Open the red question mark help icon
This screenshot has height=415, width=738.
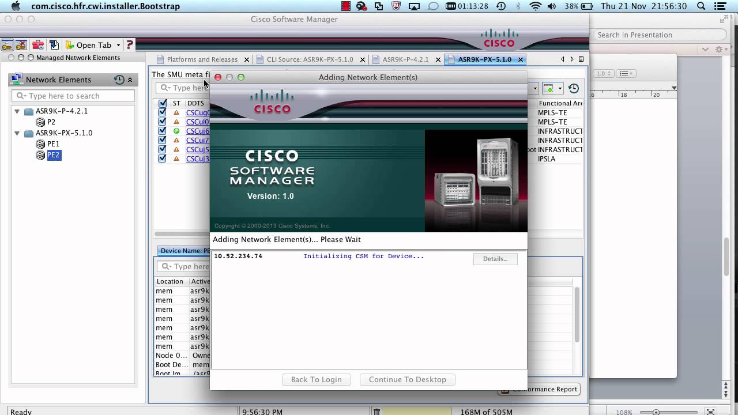(x=130, y=45)
